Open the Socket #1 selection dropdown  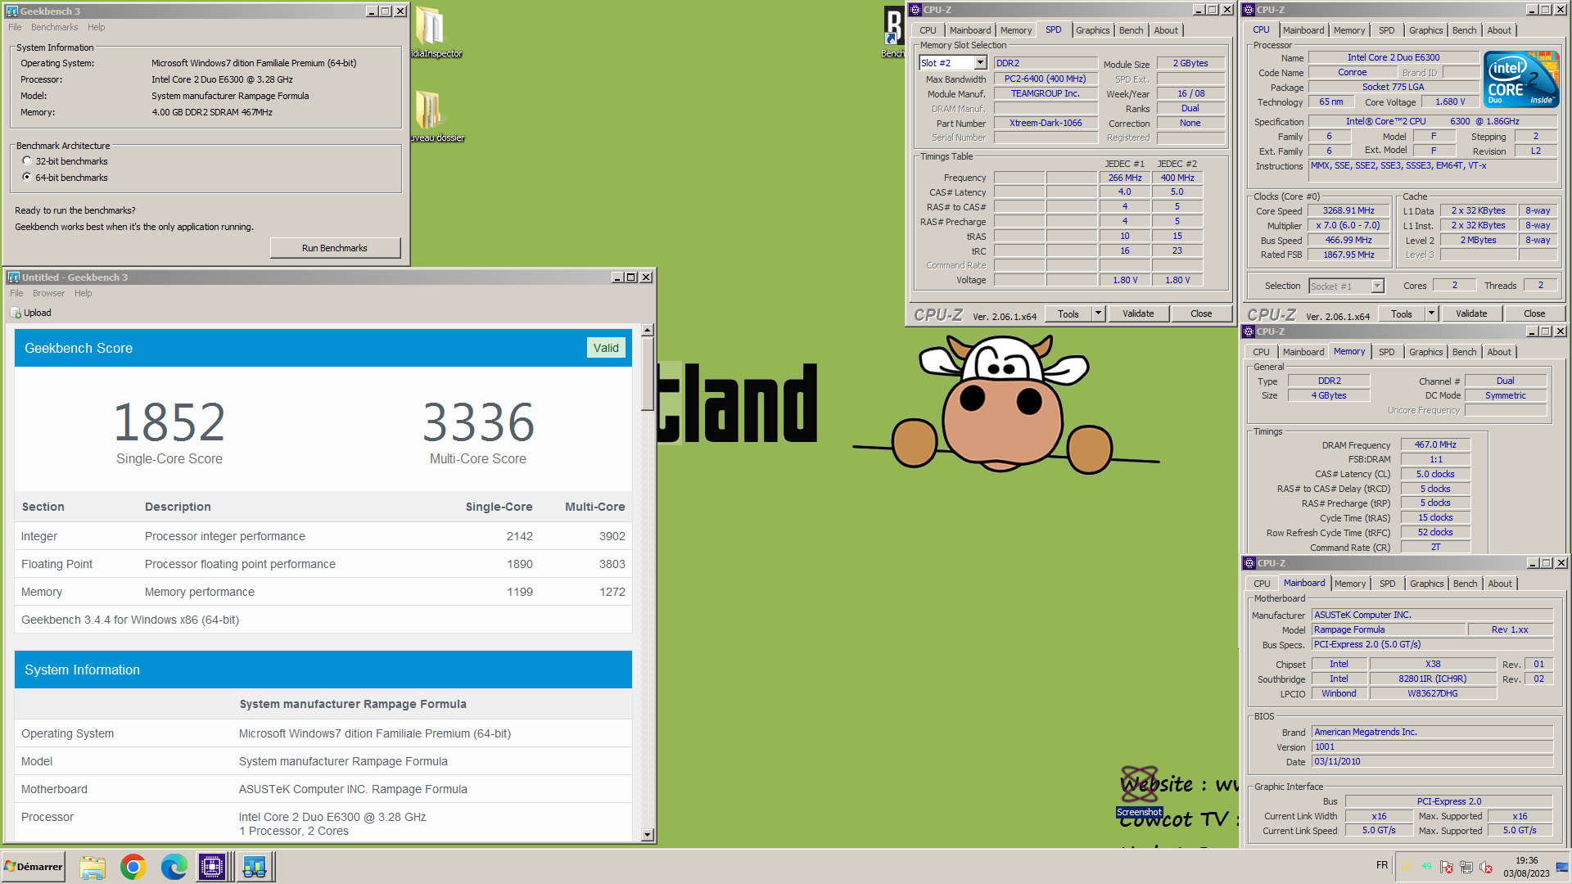[x=1377, y=286]
